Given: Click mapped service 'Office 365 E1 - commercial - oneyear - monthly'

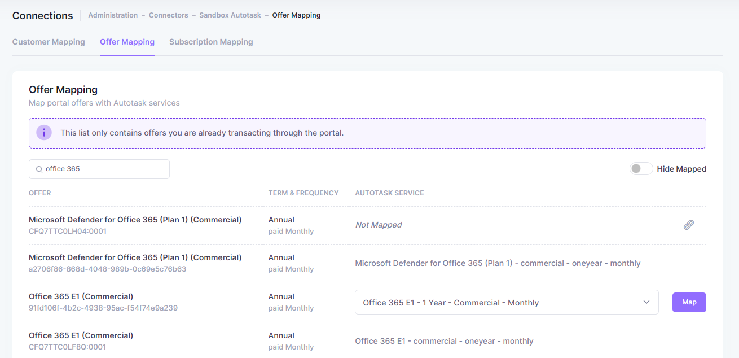Looking at the screenshot, I should [444, 341].
